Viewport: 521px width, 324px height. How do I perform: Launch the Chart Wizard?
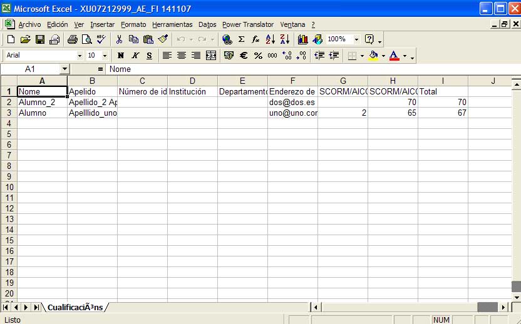pyautogui.click(x=303, y=39)
